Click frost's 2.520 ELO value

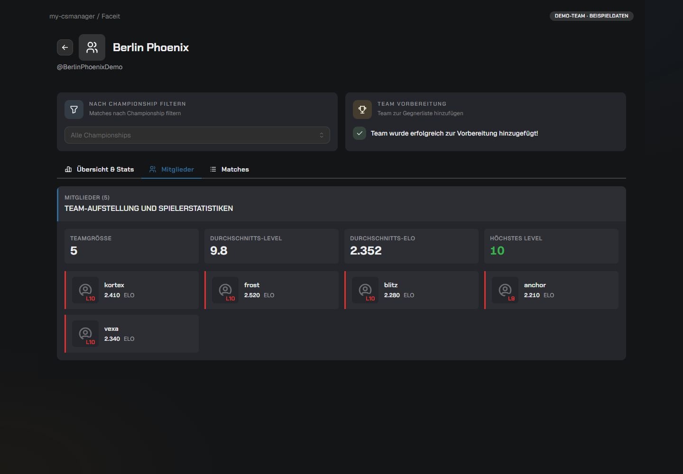(252, 295)
